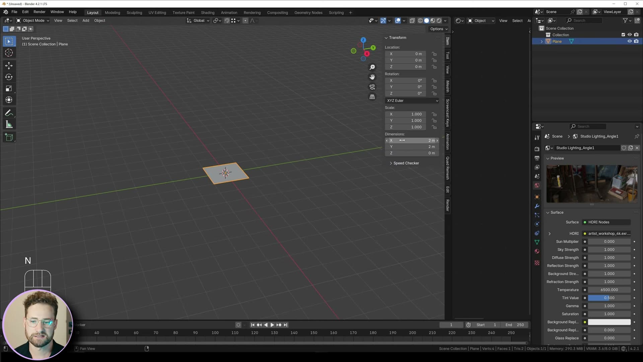Select the Add Cube tool
Screen dimensions: 643x362
9,137
